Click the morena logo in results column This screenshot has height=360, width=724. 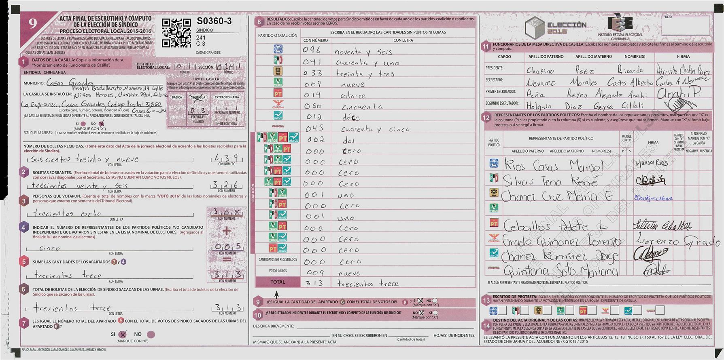pos(278,126)
